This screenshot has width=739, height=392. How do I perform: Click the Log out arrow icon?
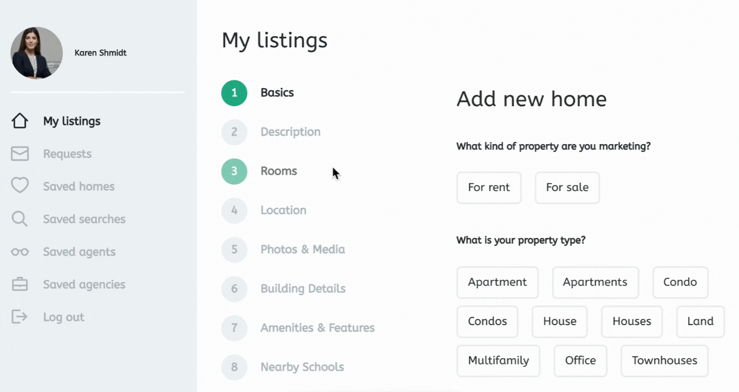19,317
